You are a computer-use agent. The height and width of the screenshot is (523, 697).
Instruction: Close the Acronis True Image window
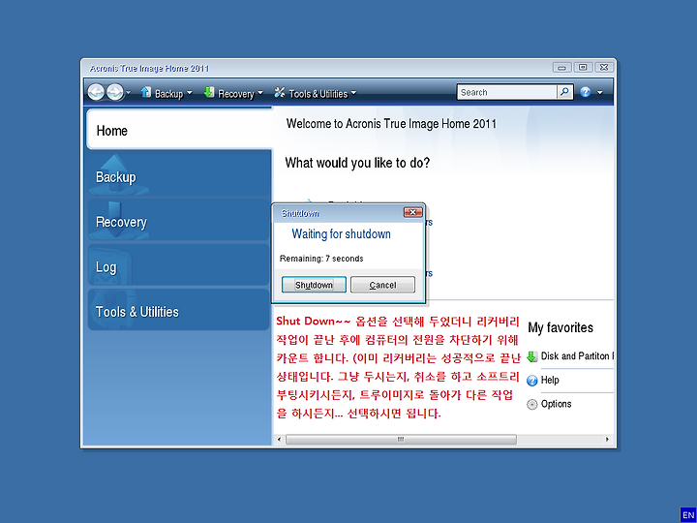tap(604, 68)
